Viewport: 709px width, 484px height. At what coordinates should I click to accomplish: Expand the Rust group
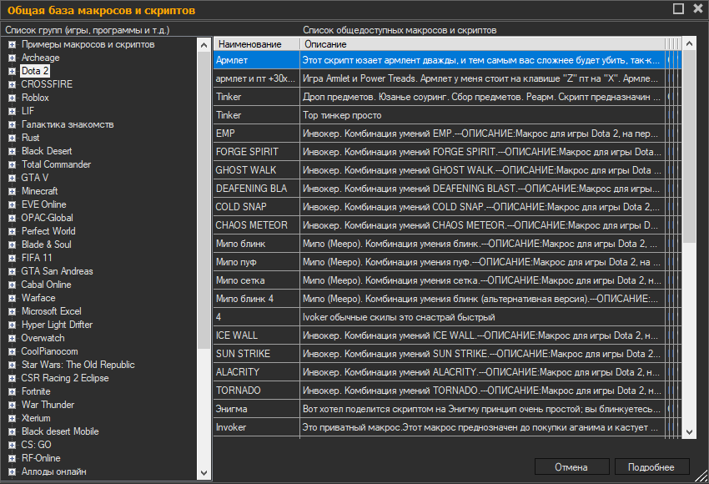pyautogui.click(x=13, y=138)
